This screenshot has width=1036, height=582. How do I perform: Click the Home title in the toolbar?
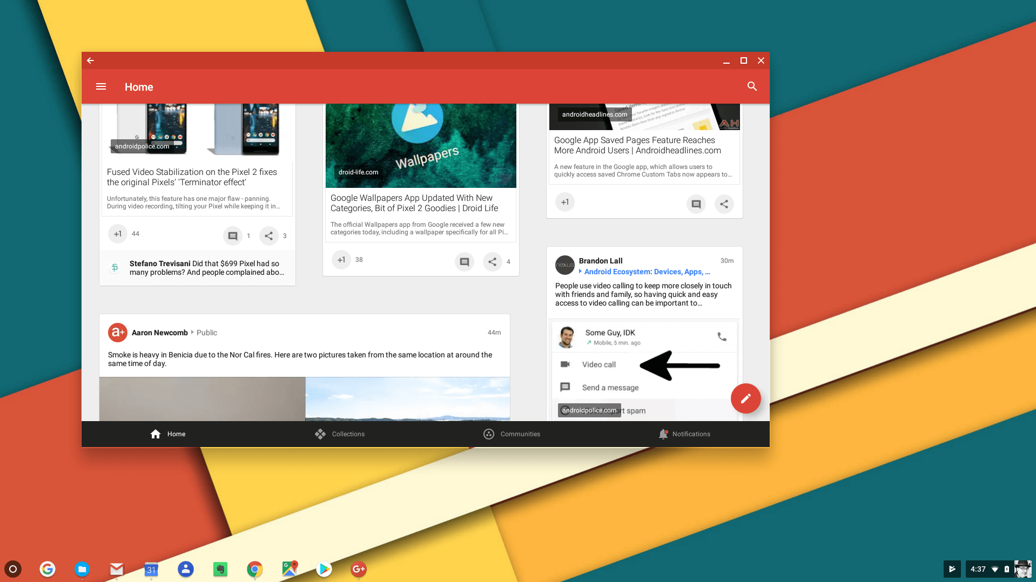(139, 87)
